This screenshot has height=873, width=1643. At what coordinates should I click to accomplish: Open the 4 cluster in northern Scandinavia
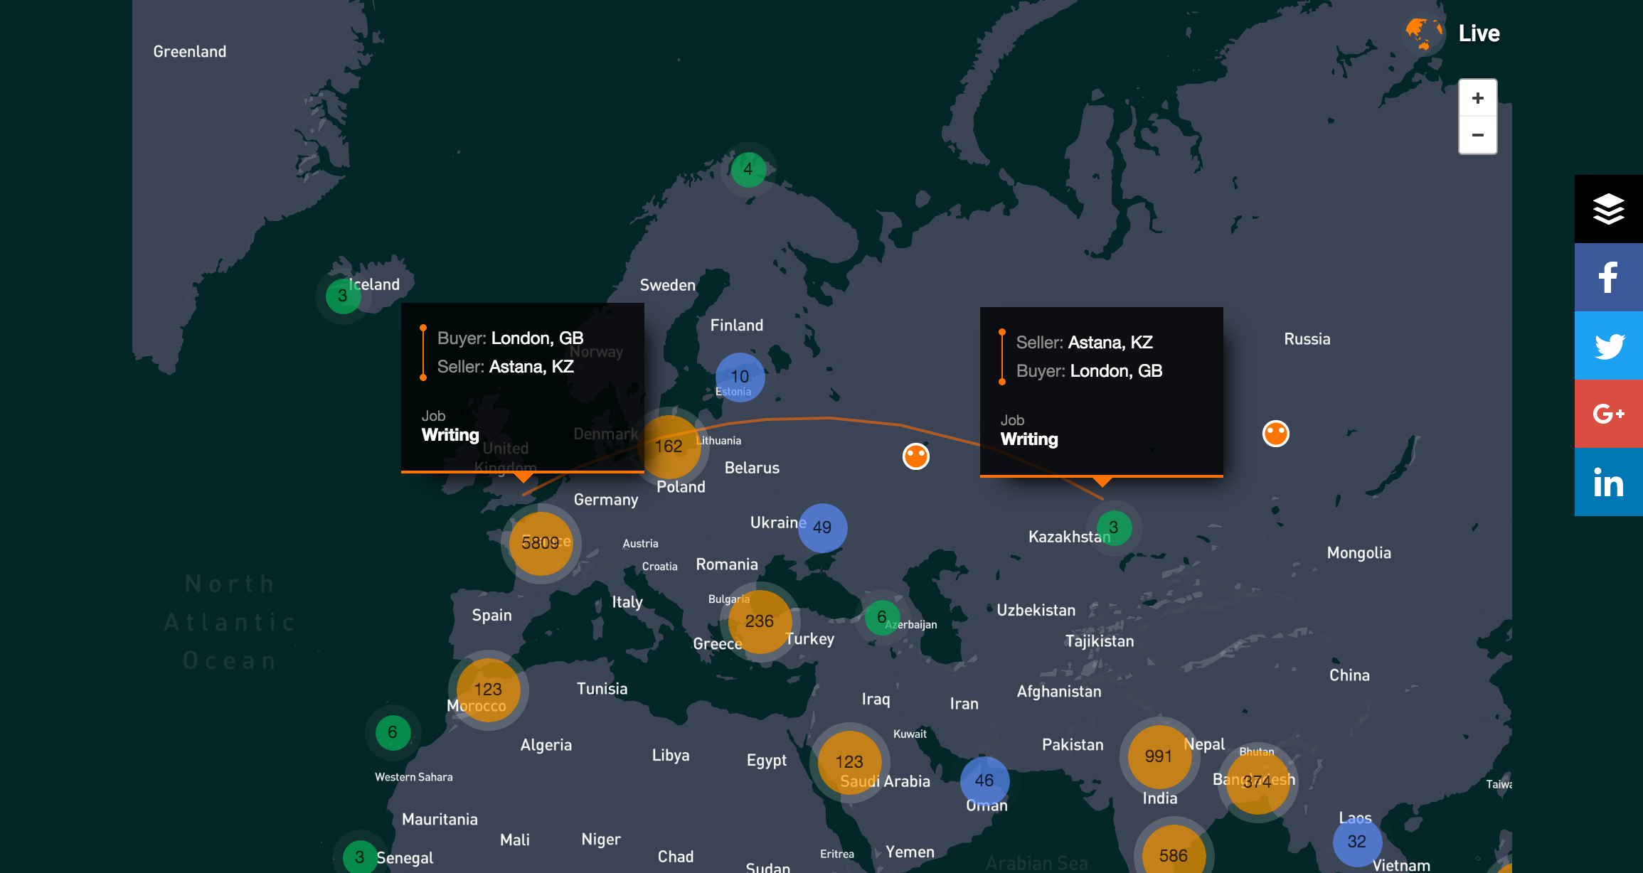(748, 169)
